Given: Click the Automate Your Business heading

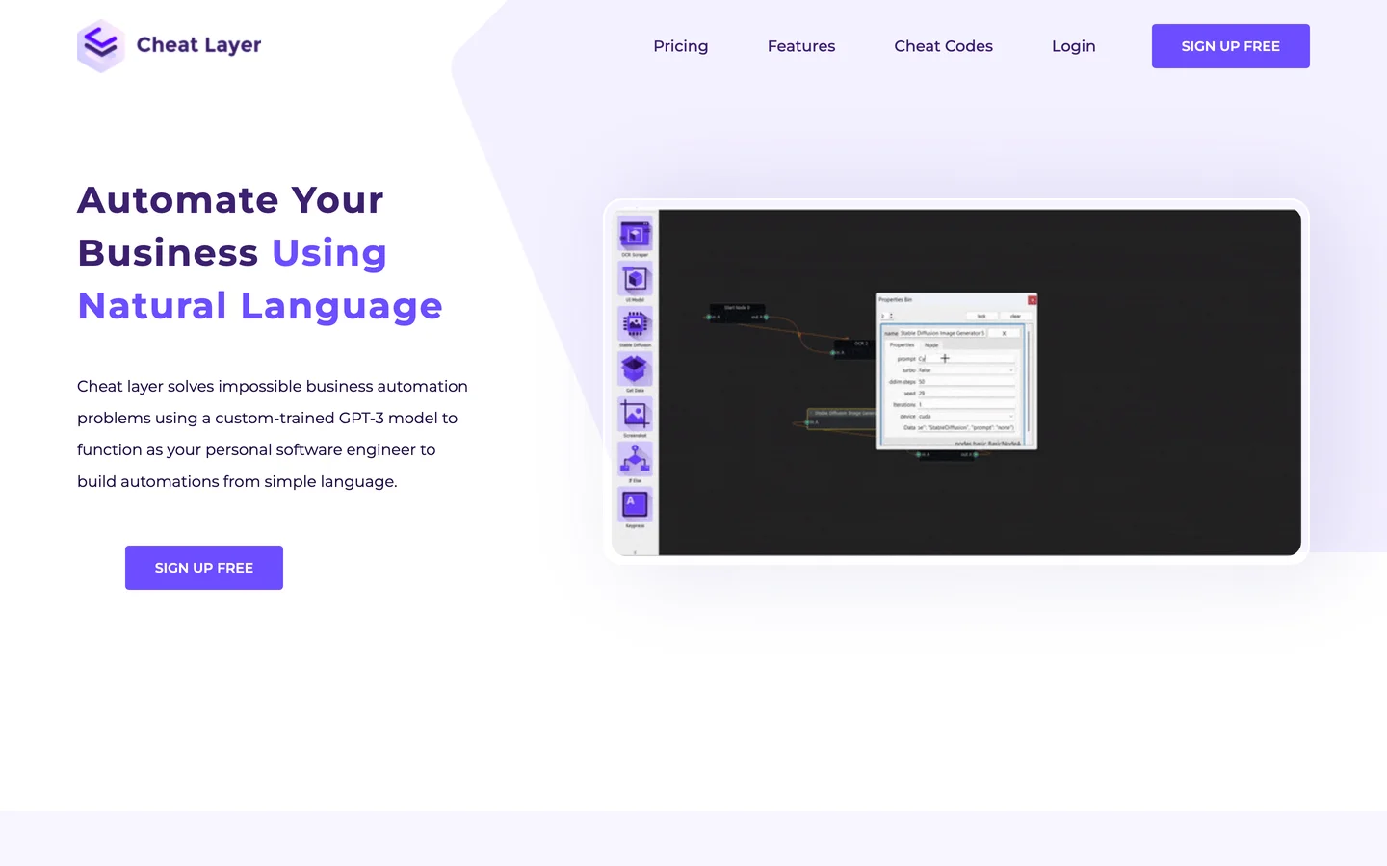Looking at the screenshot, I should coord(232,226).
